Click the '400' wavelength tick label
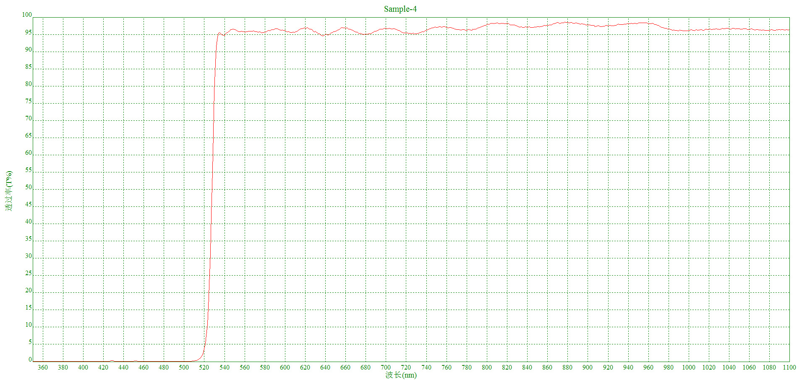The height and width of the screenshot is (383, 802). click(83, 367)
